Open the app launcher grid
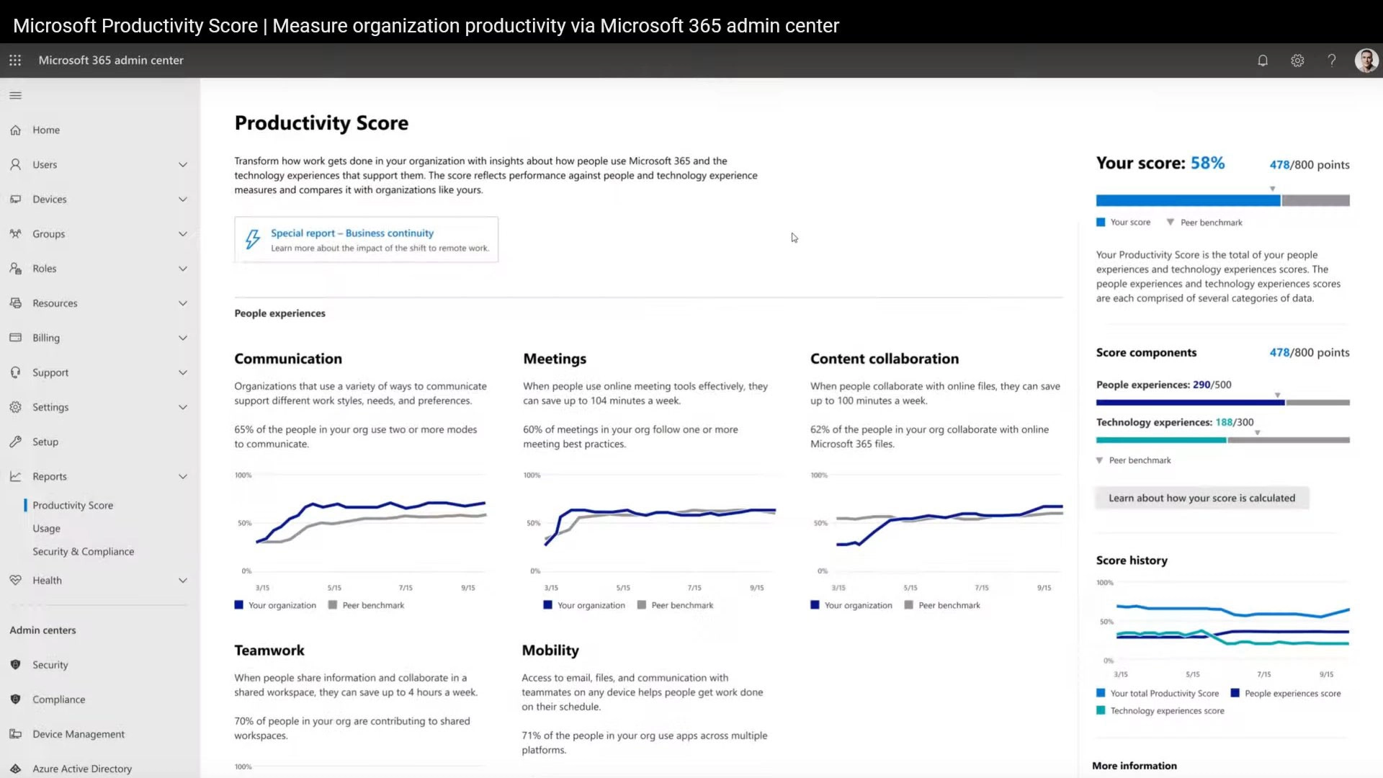 tap(15, 60)
